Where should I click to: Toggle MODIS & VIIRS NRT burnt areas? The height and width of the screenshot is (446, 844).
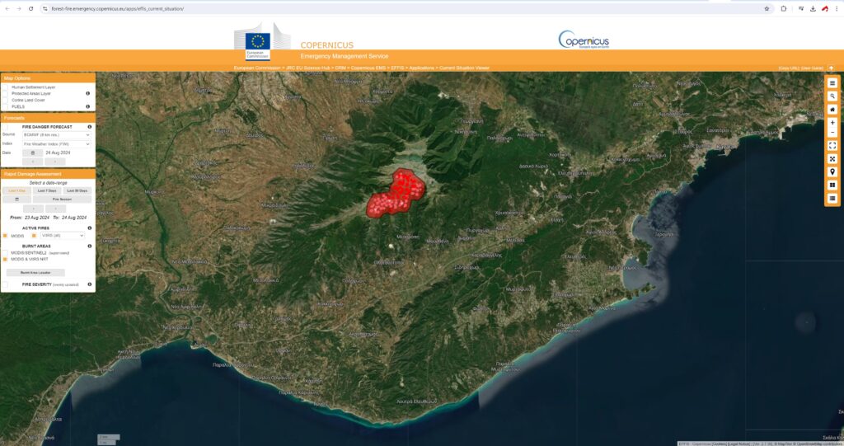tap(6, 259)
